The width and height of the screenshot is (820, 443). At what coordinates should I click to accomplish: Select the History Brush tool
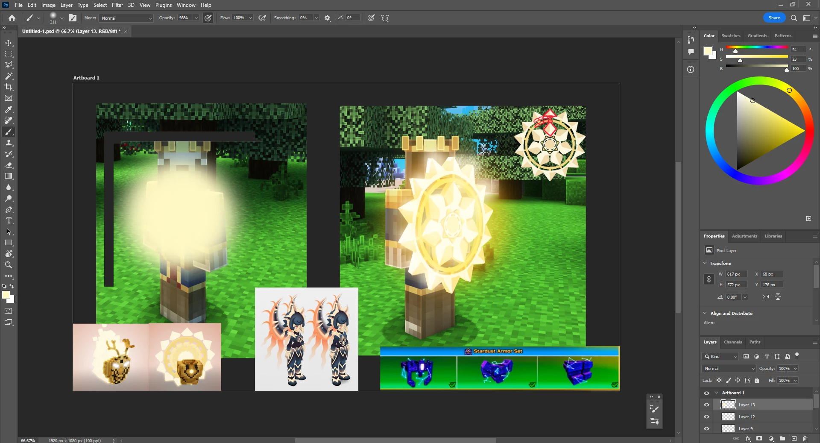pos(9,154)
